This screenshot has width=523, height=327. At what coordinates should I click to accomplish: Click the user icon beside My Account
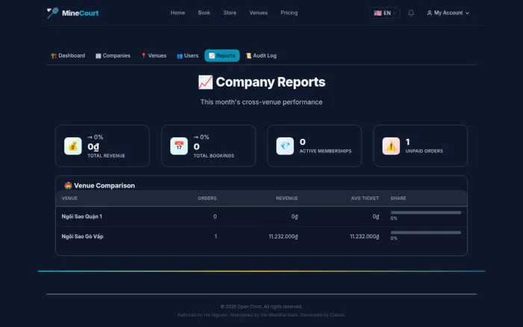click(x=430, y=13)
